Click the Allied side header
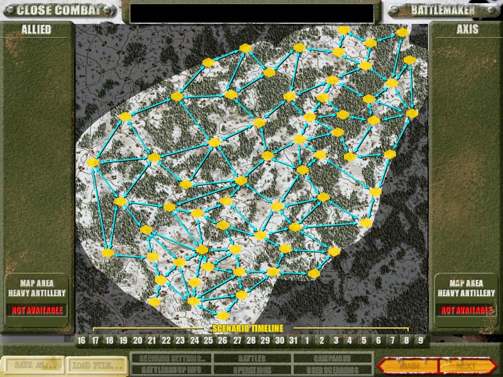This screenshot has width=503, height=377. pyautogui.click(x=36, y=30)
